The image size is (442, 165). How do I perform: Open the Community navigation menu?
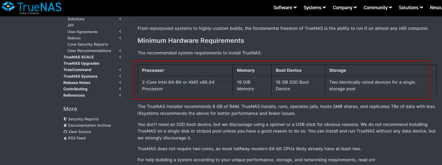[x=378, y=8]
